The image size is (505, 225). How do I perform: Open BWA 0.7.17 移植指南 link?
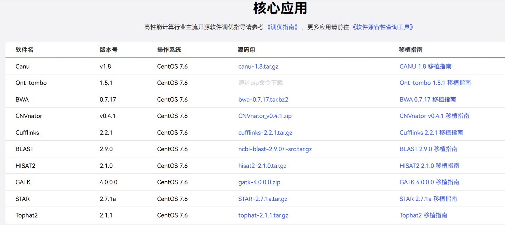428,99
